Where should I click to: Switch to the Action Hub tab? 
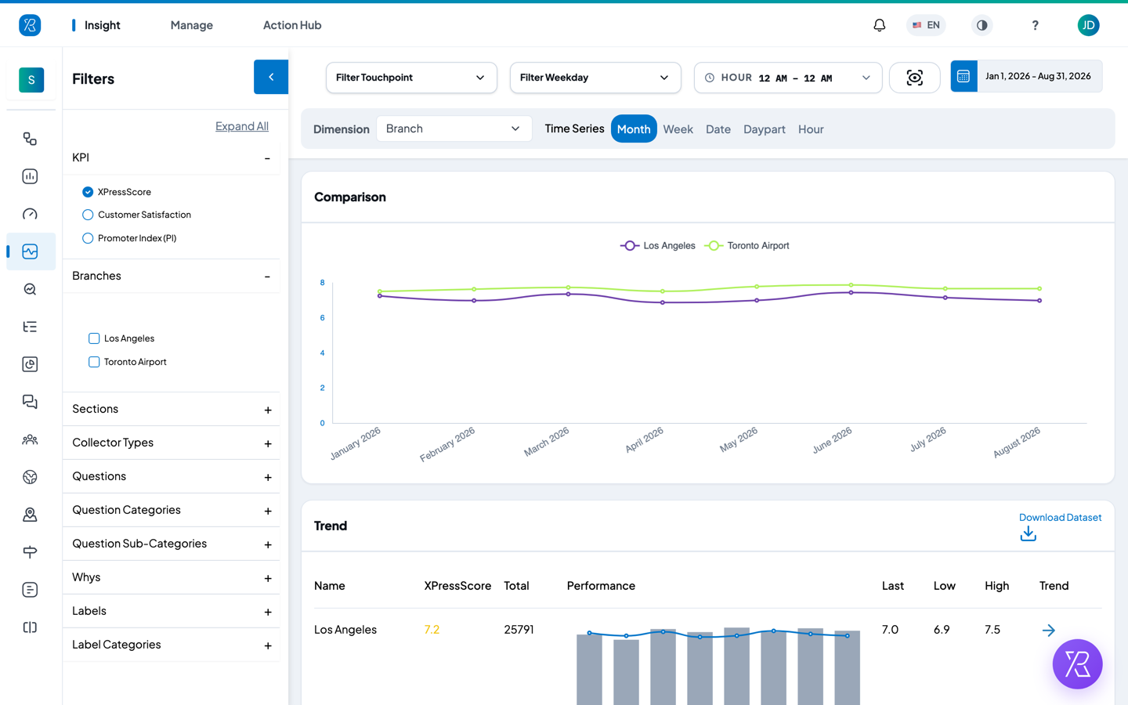coord(292,25)
